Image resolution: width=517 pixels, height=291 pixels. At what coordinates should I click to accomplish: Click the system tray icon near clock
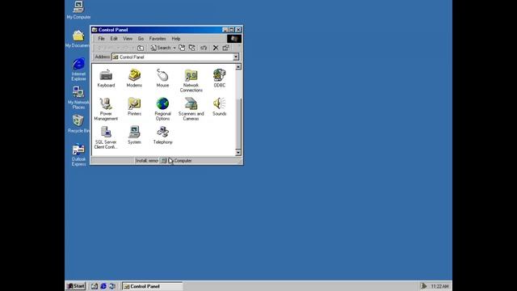pos(424,286)
